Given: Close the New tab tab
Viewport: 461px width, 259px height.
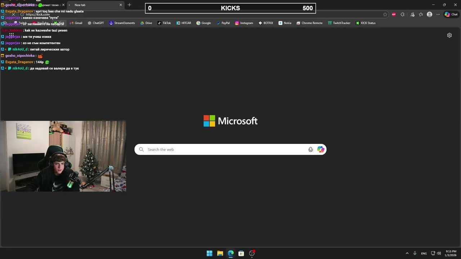Looking at the screenshot, I should (121, 5).
